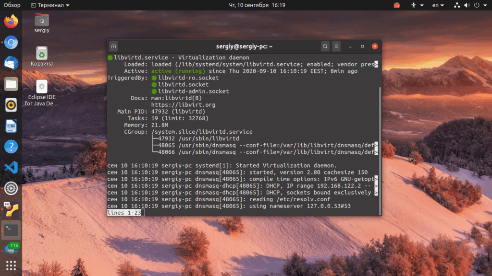Maximize the terminal window

pyautogui.click(x=362, y=46)
